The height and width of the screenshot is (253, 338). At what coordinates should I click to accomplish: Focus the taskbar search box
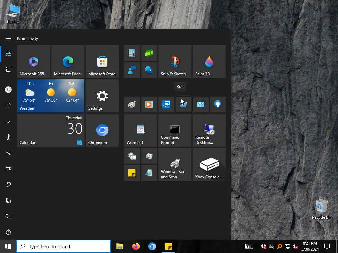(x=63, y=246)
